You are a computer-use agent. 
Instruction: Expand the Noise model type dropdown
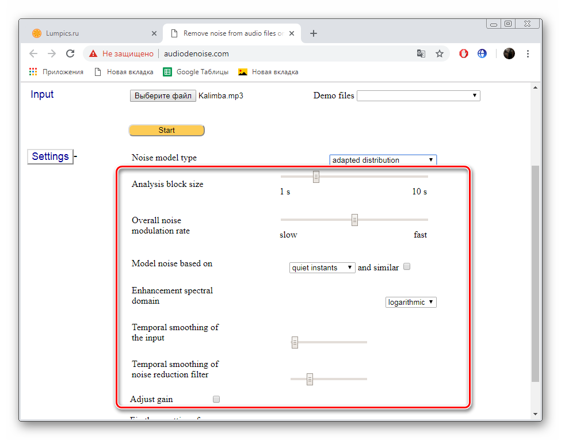click(383, 160)
